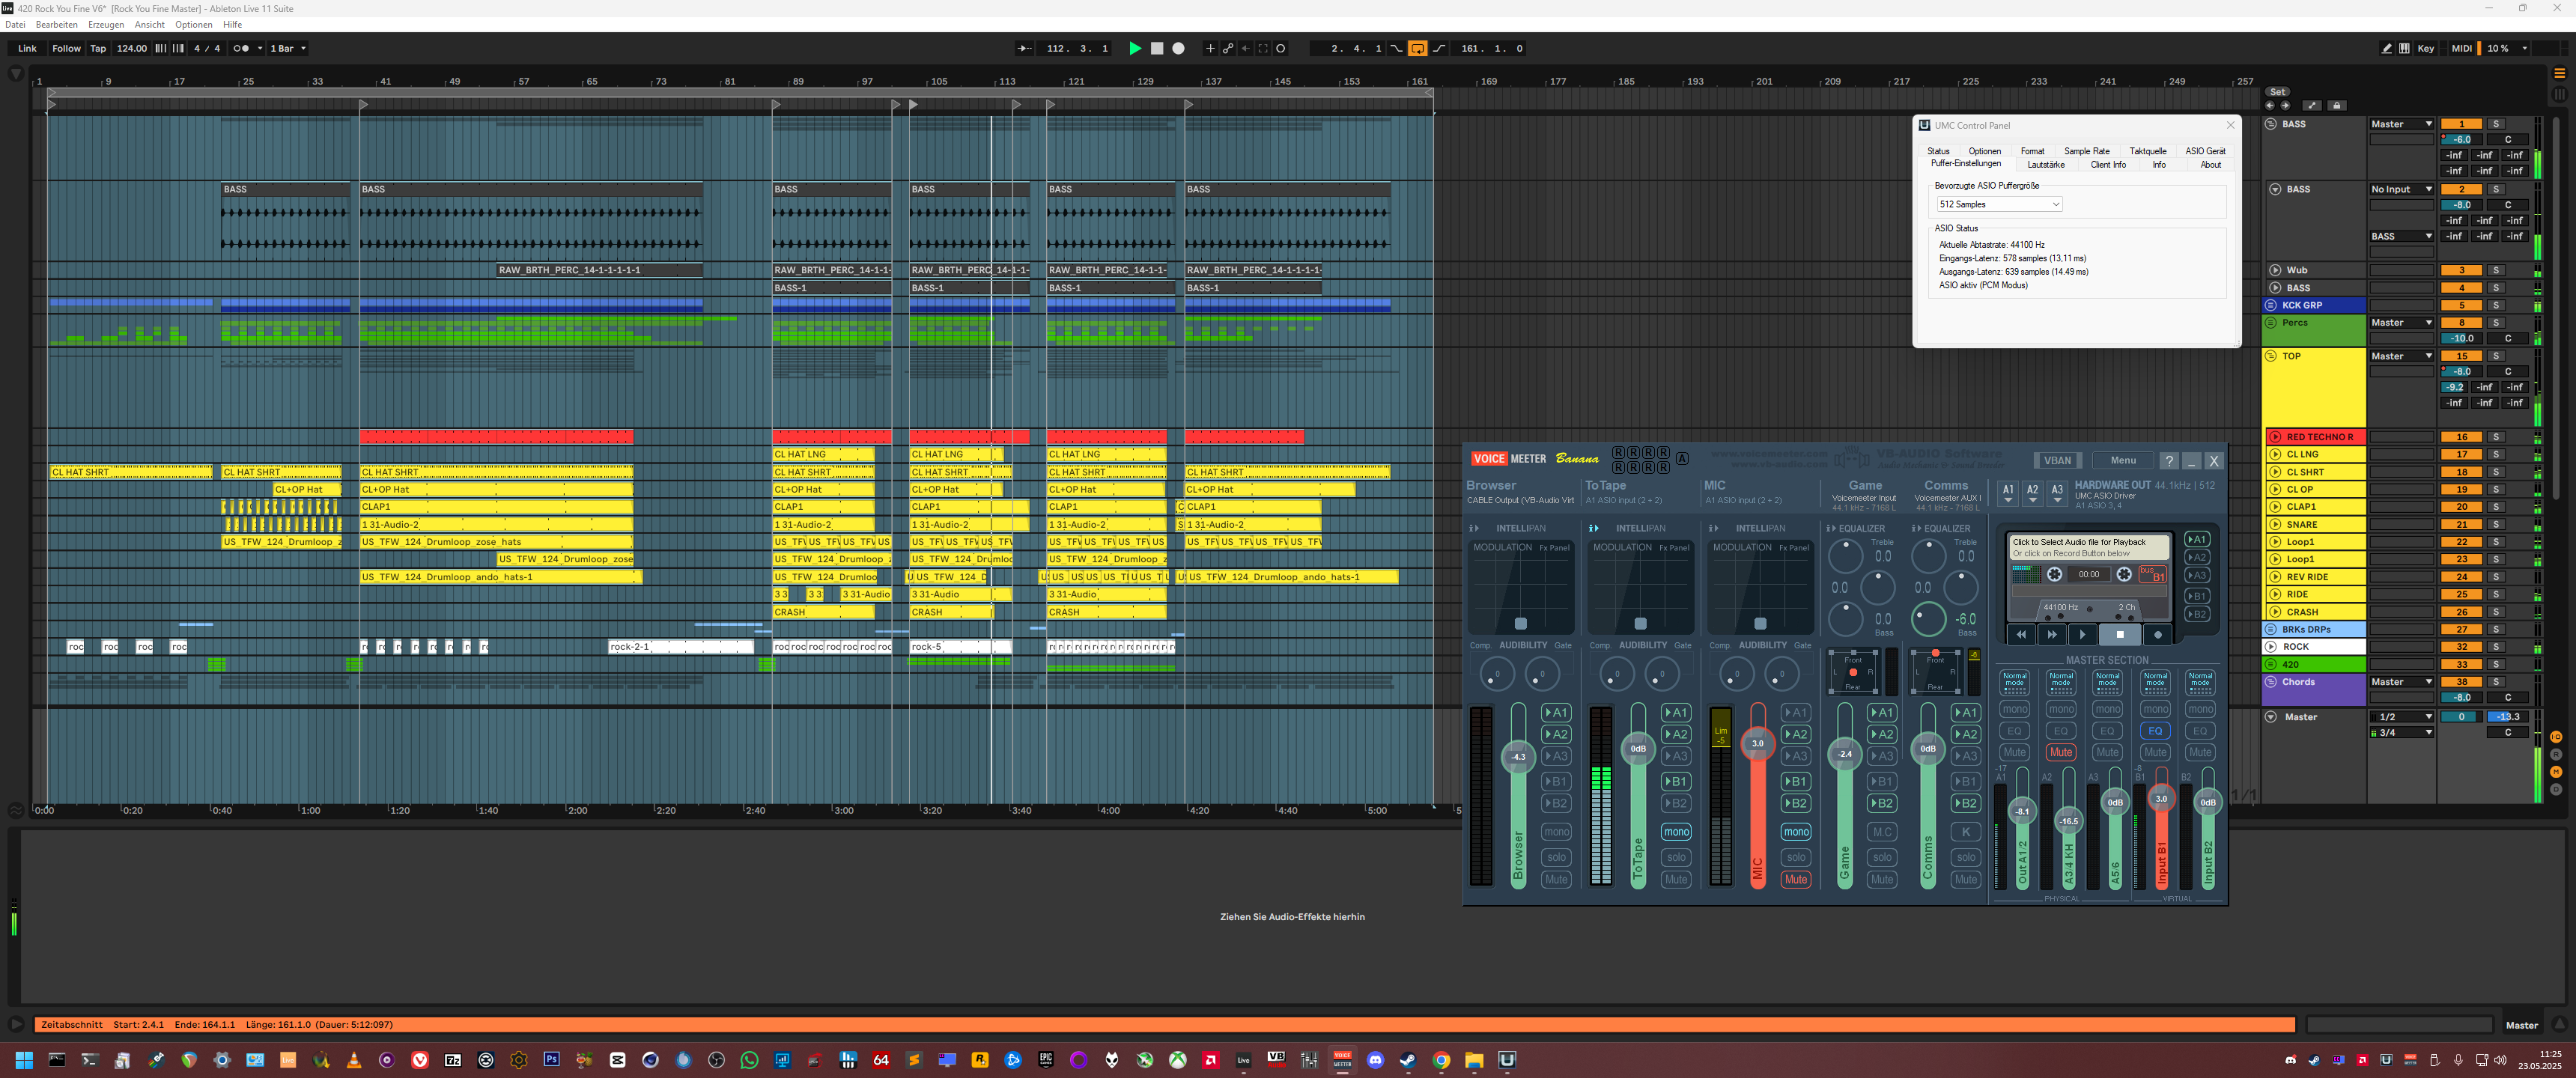Click the arrangement record button

tap(1178, 48)
